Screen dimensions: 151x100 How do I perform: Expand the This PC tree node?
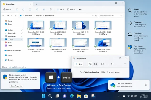point(3,55)
